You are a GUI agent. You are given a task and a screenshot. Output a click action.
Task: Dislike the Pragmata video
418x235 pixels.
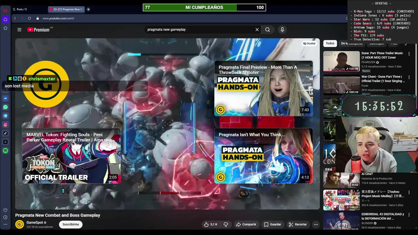coord(226,224)
